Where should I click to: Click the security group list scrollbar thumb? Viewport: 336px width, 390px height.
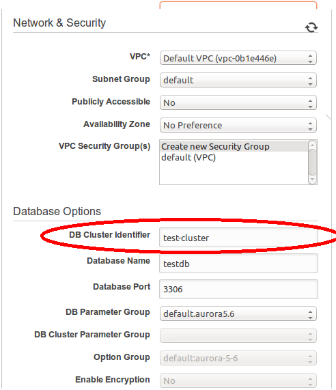[312, 162]
